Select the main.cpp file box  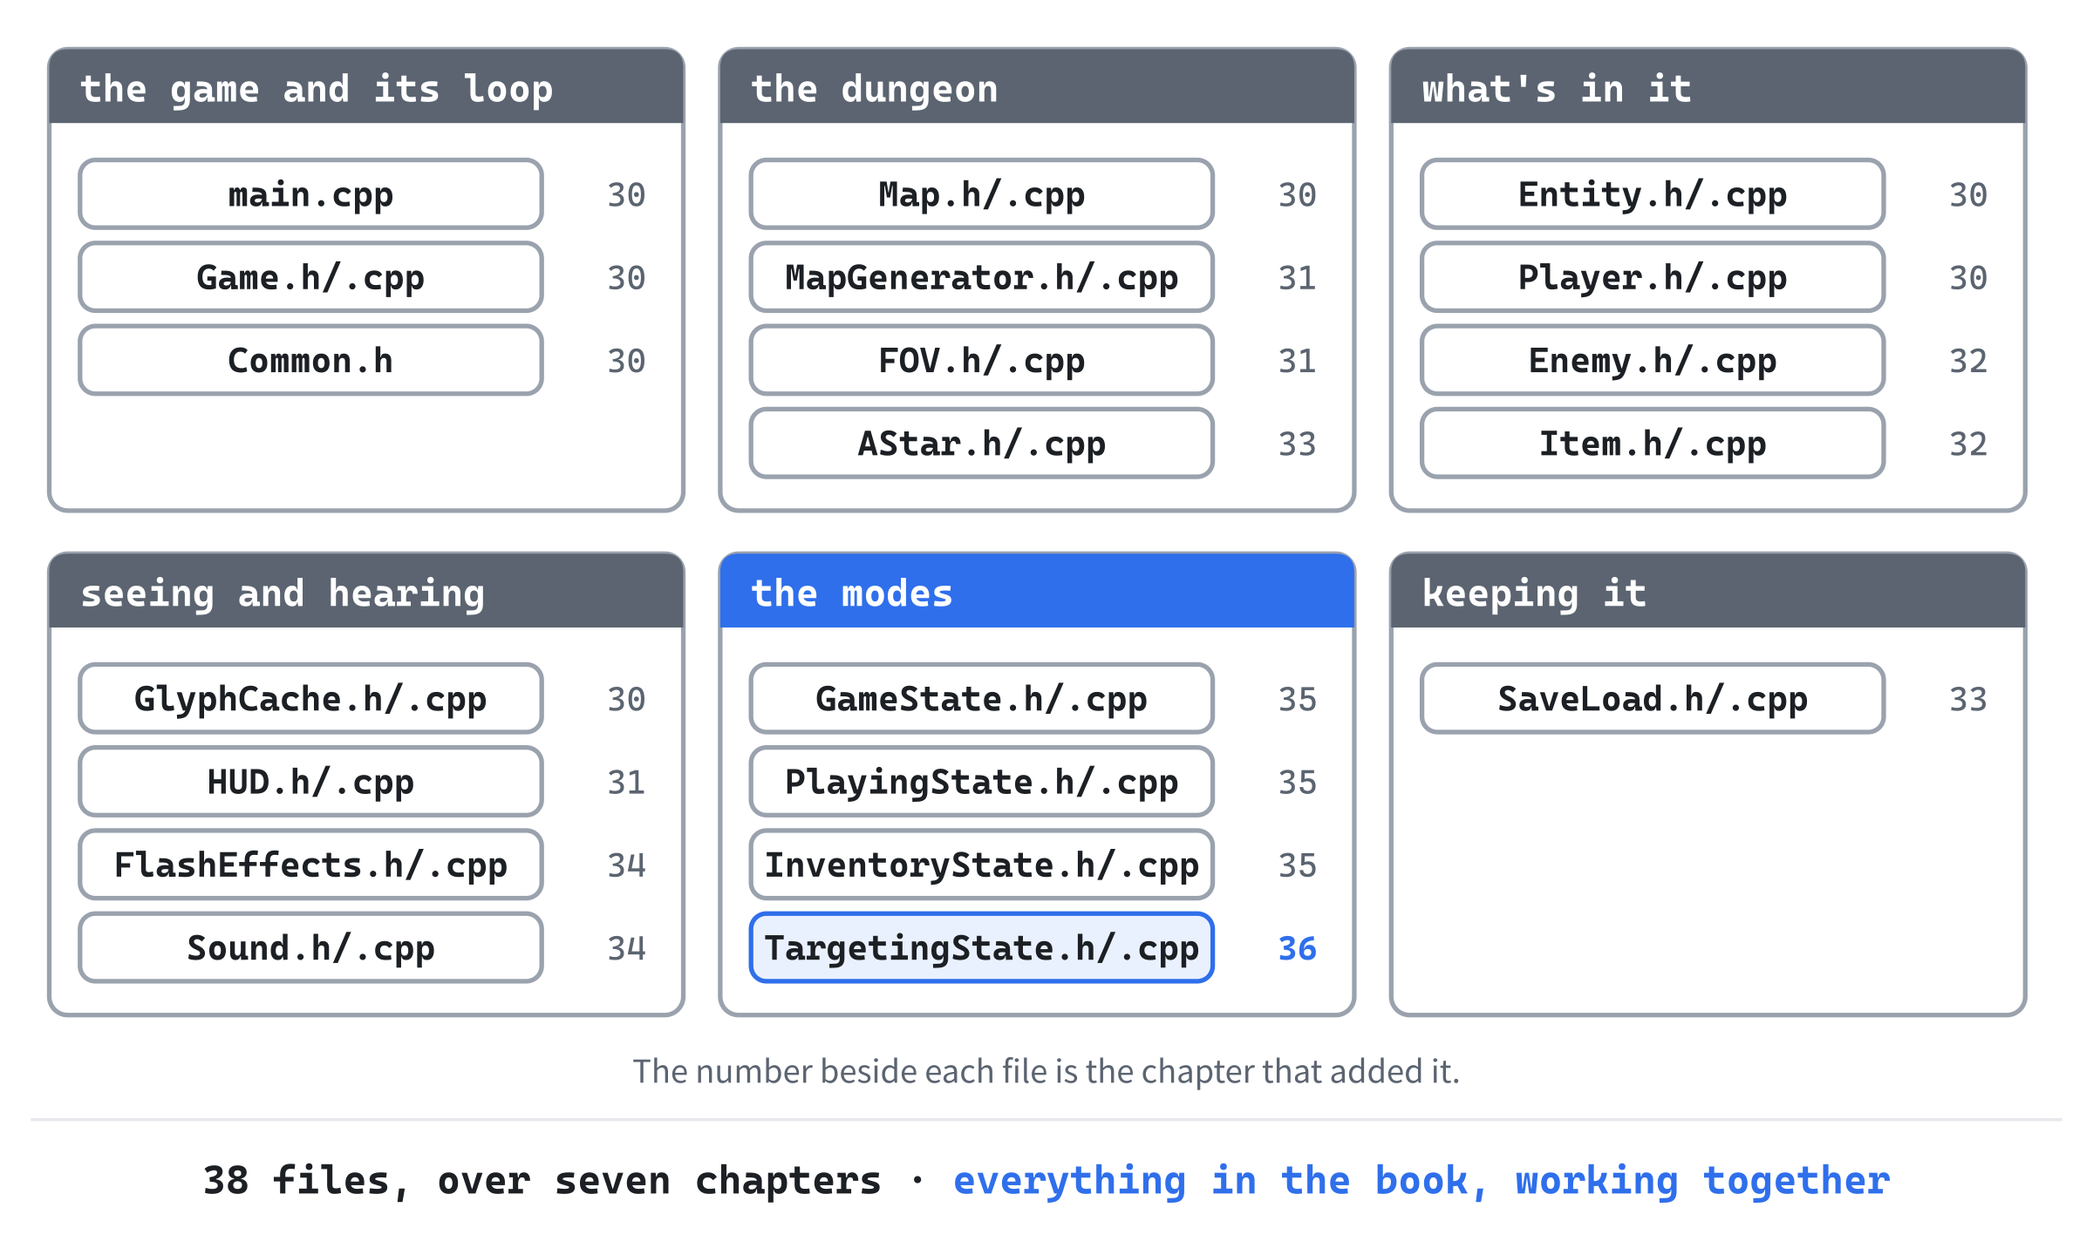click(310, 193)
